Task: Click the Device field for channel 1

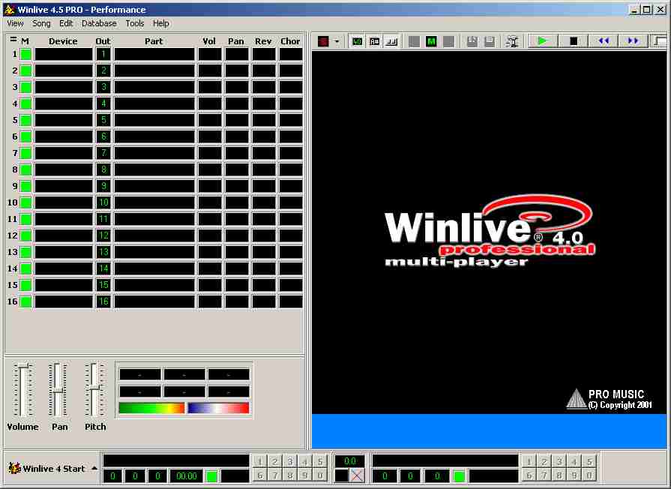Action: (x=63, y=55)
